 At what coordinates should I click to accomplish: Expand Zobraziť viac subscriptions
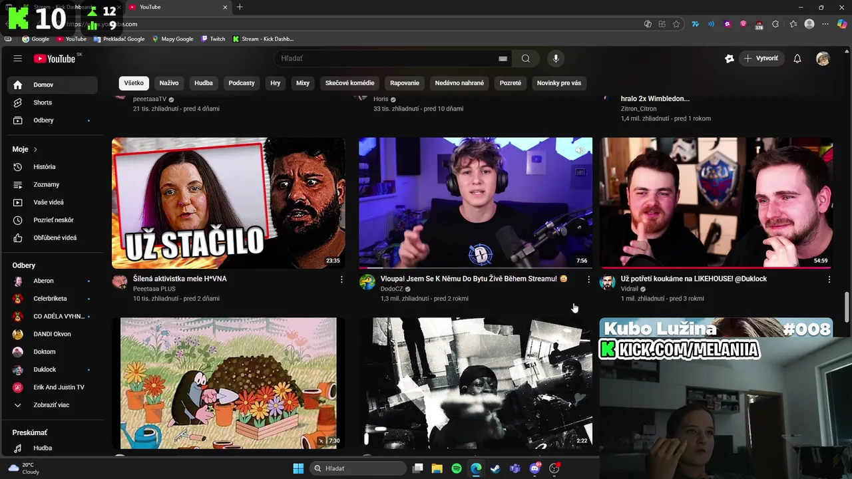coord(52,404)
